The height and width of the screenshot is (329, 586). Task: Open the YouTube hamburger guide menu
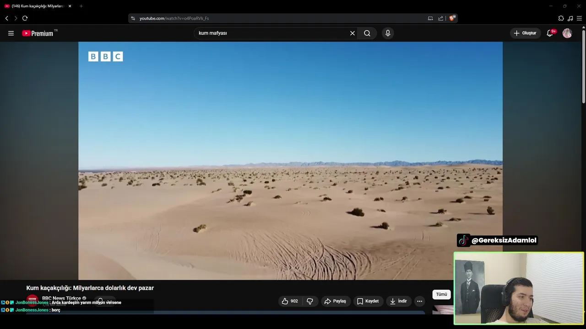11,33
